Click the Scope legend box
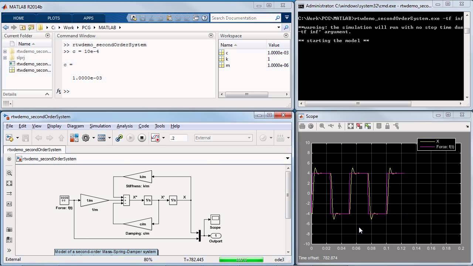Viewport: 473px width, 266px height. tap(436, 144)
